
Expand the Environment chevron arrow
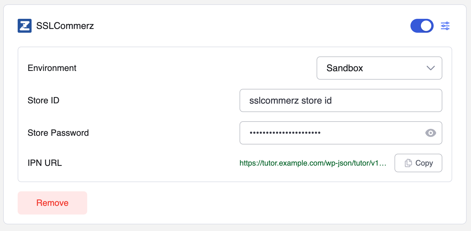pos(430,68)
